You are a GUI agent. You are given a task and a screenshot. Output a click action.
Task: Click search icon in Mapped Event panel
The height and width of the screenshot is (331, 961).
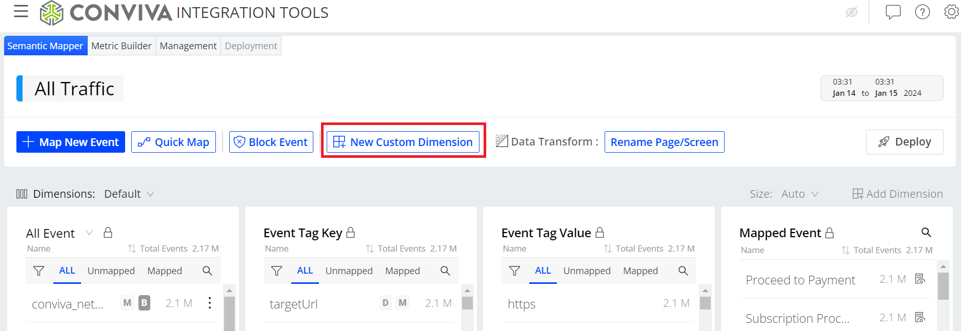926,233
